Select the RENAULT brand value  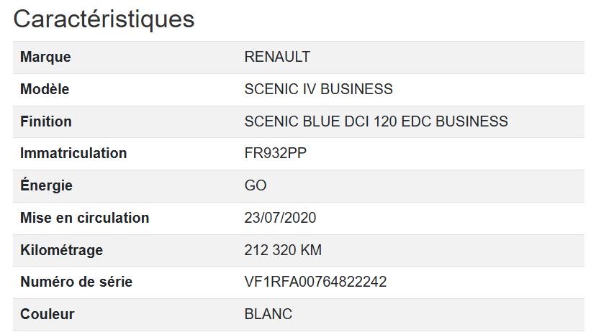(277, 57)
